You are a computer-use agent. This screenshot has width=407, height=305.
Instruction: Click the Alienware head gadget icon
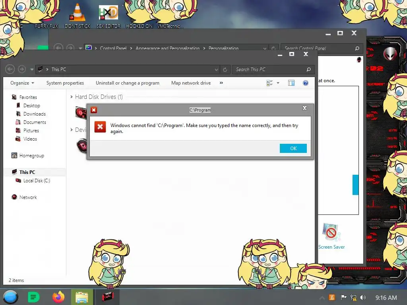coord(390,54)
